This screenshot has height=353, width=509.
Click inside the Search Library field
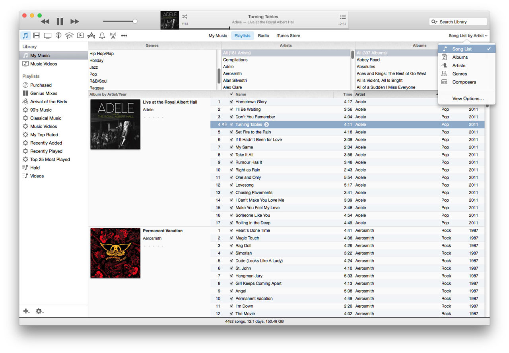tap(458, 21)
